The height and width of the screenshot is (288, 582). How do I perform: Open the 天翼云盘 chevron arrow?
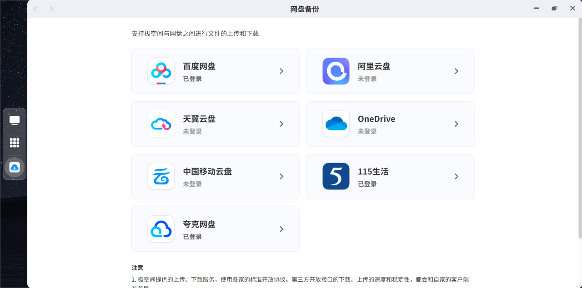(x=281, y=124)
